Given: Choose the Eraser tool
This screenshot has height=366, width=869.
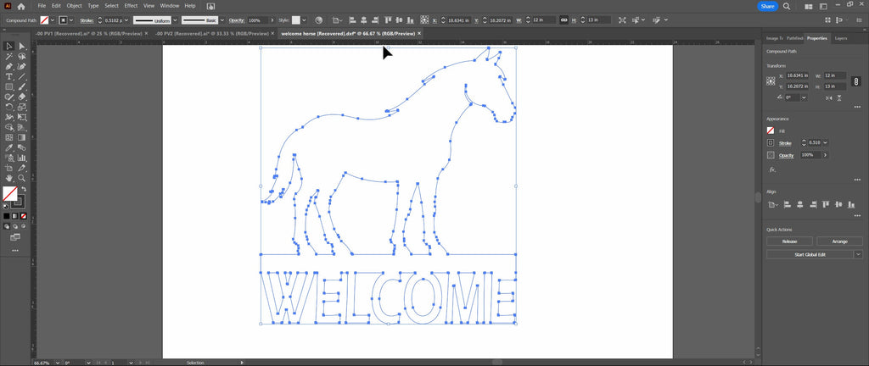Looking at the screenshot, I should pyautogui.click(x=22, y=97).
